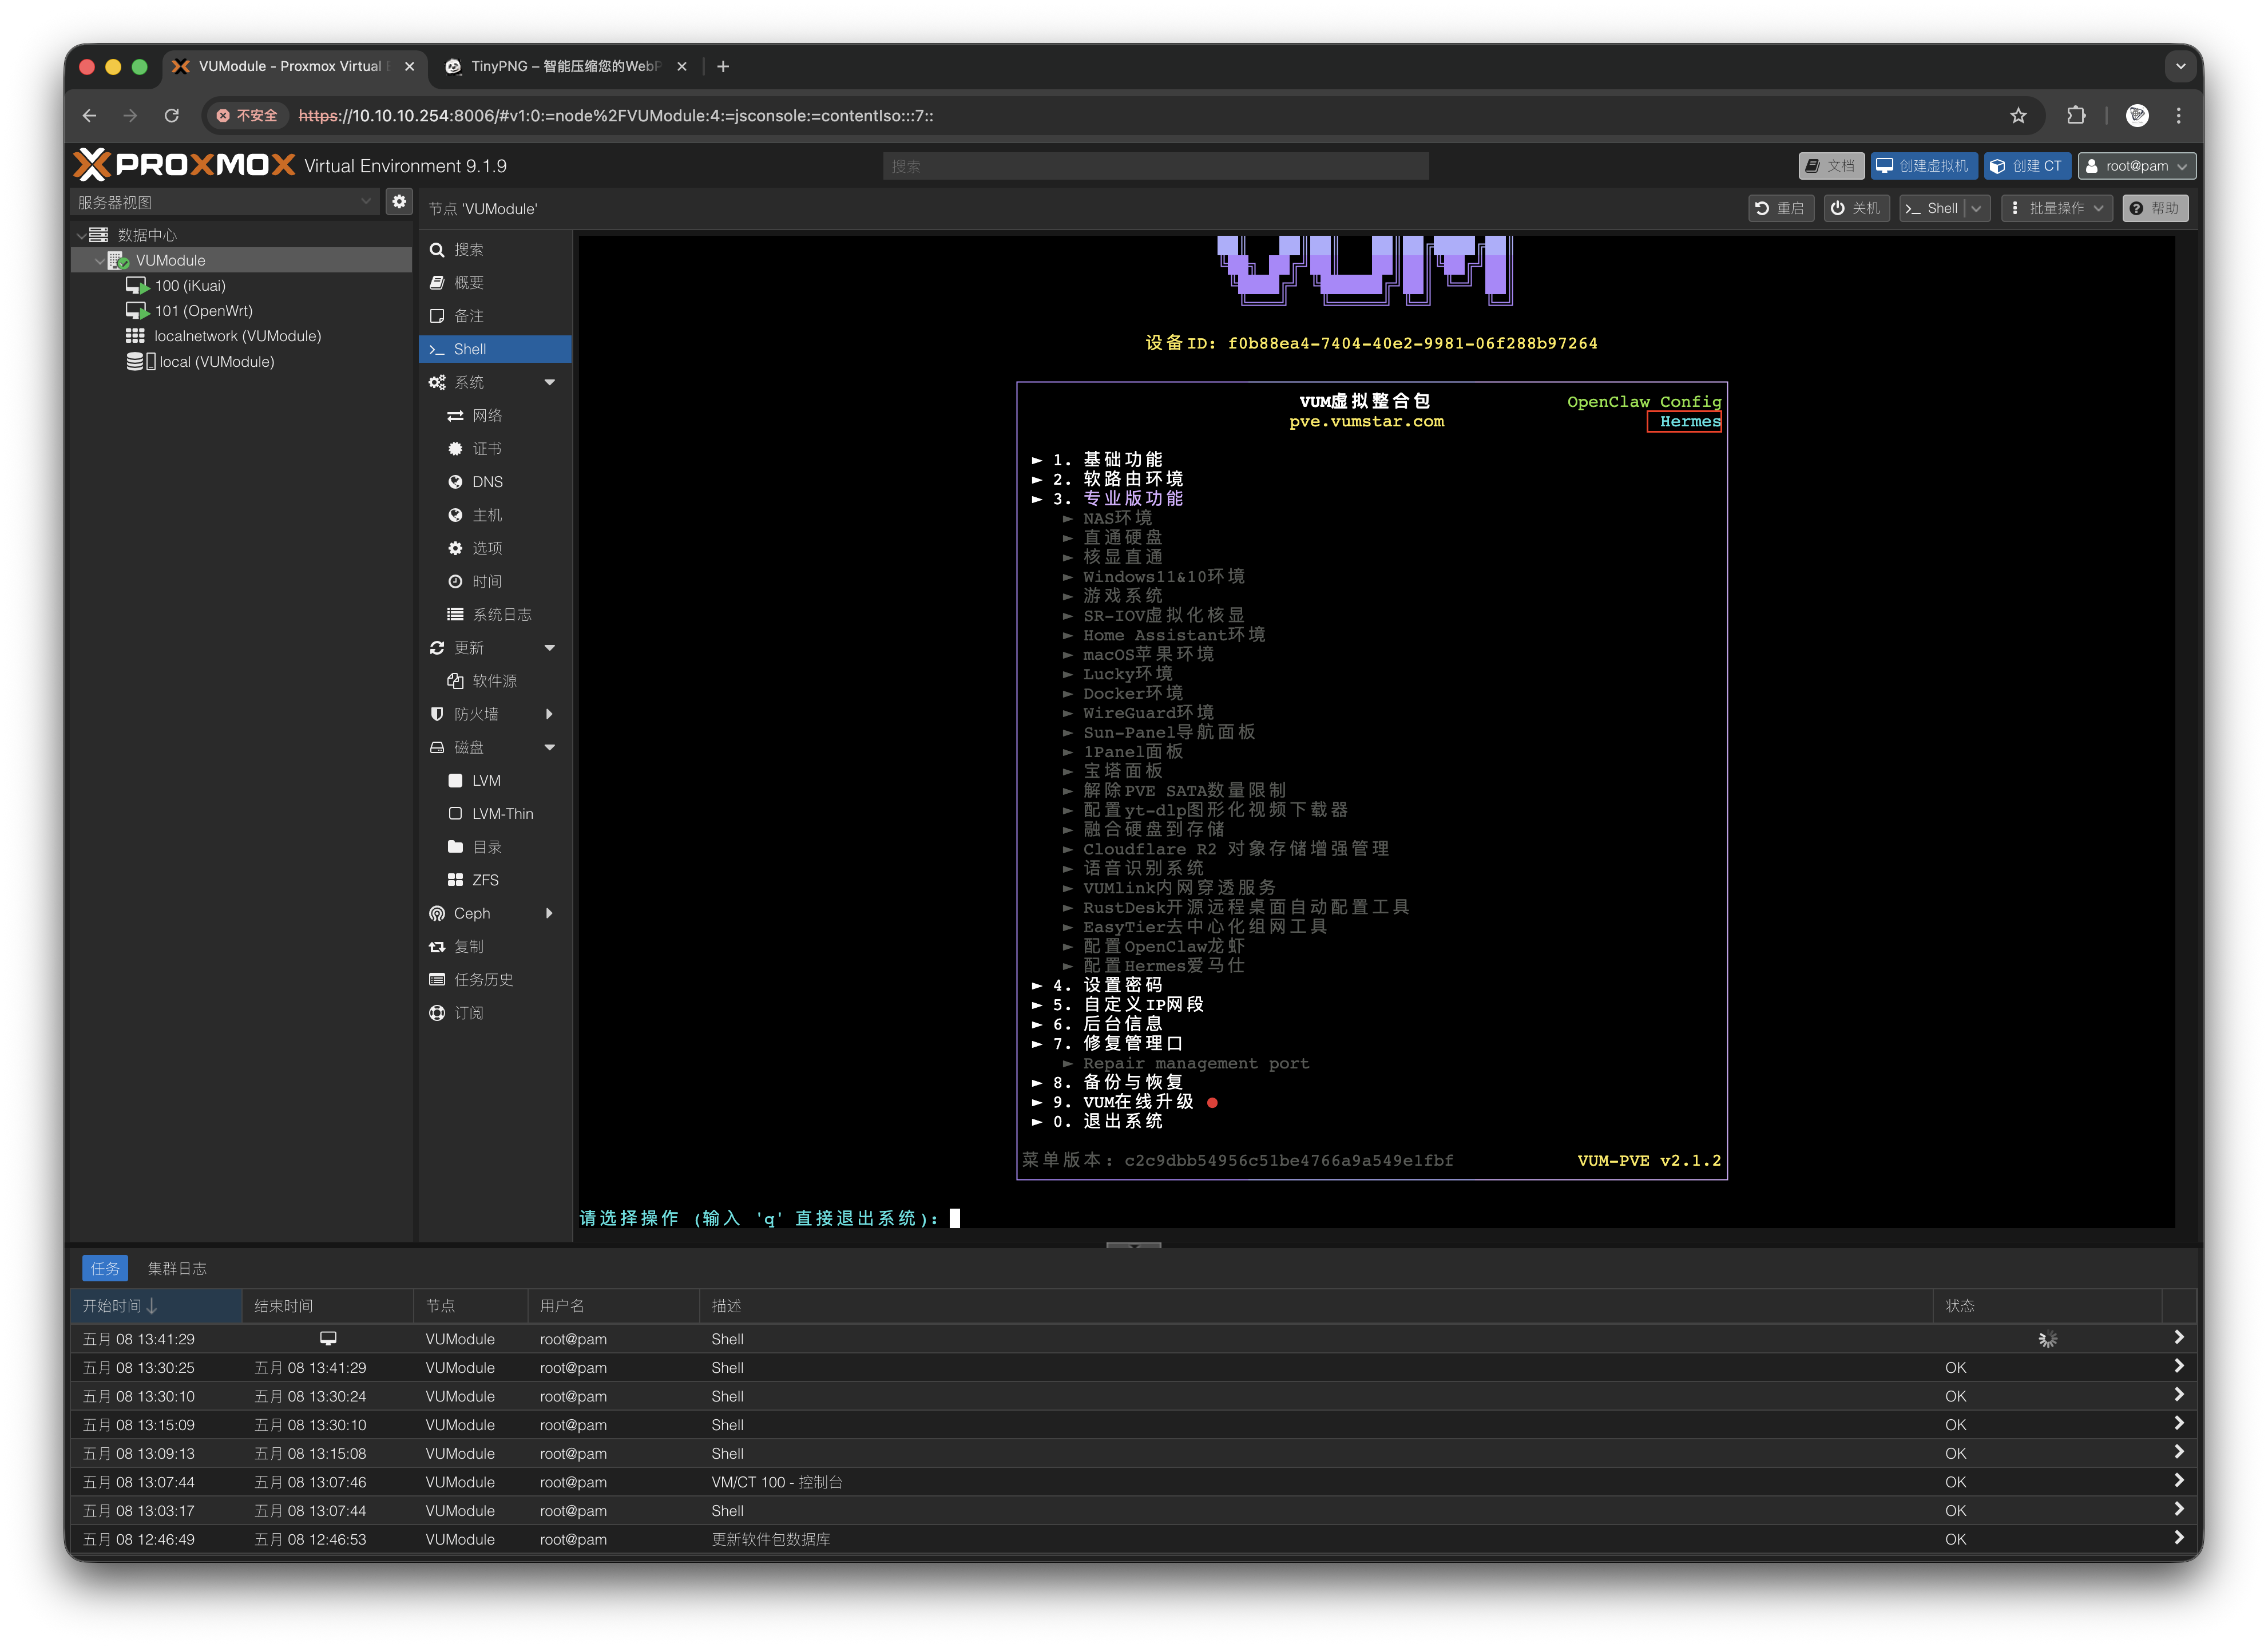Open the 概要 summary page

[494, 282]
